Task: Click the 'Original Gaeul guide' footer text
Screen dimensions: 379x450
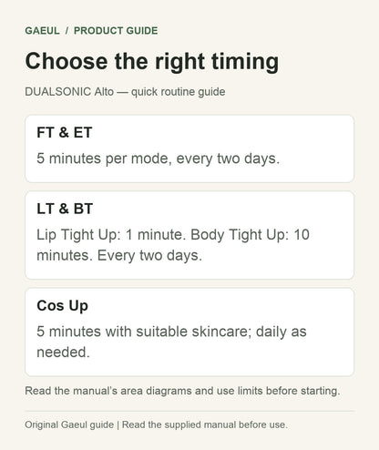Action: [69, 424]
